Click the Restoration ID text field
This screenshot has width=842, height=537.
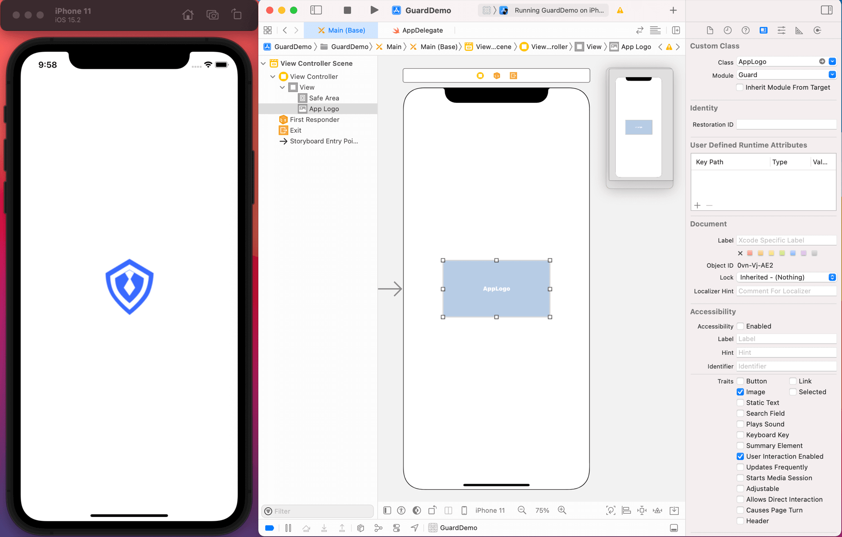[786, 124]
